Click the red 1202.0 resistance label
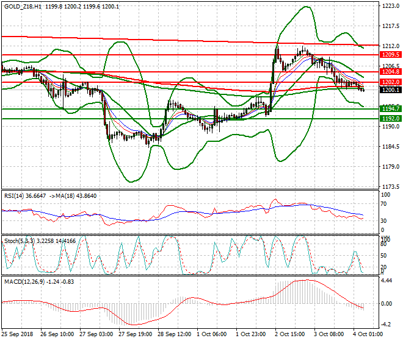403x341 pixels. tap(390, 82)
